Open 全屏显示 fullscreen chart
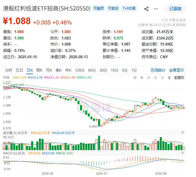Image resolution: width=196 pixels, height=177 pixels. [x=177, y=70]
